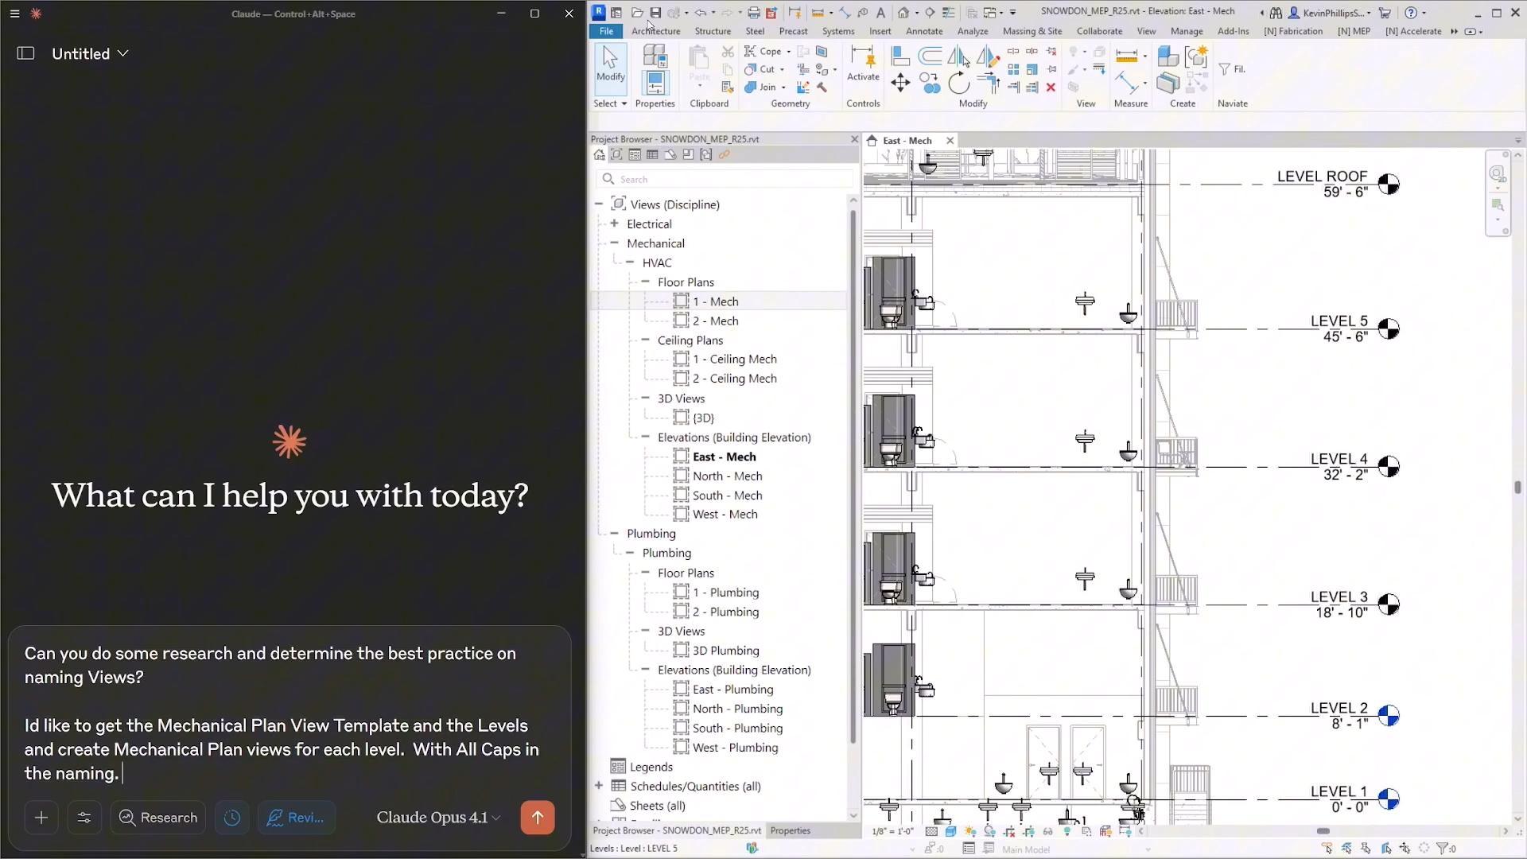The image size is (1527, 859).
Task: Select the Modify arrow tool
Action: coord(610,64)
